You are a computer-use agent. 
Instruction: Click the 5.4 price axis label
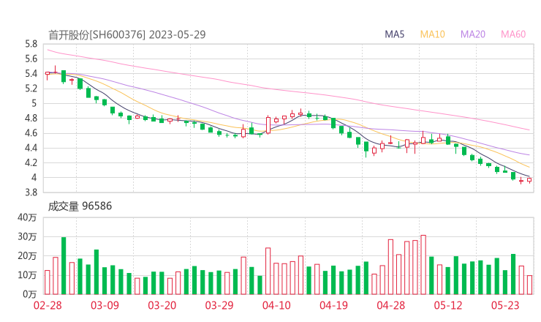coord(31,74)
